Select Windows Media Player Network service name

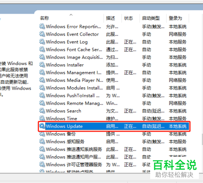[74, 80]
